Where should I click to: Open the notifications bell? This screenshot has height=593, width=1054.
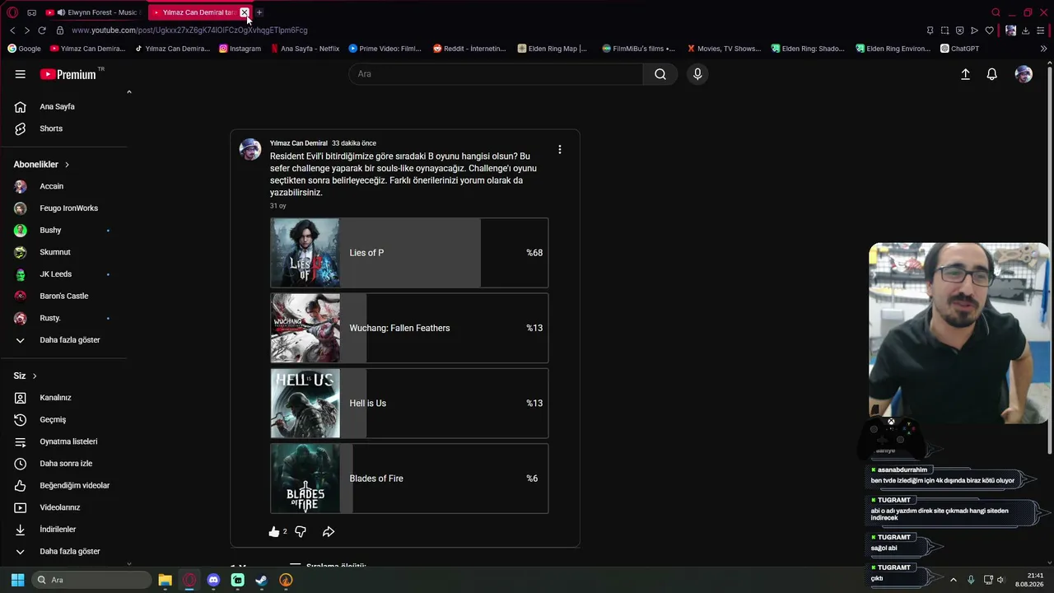(992, 74)
